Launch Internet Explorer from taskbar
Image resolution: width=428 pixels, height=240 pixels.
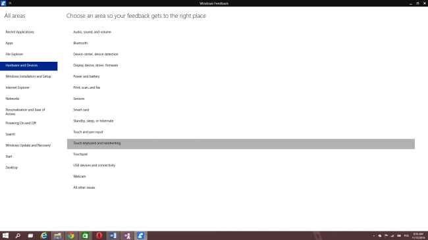click(43, 235)
